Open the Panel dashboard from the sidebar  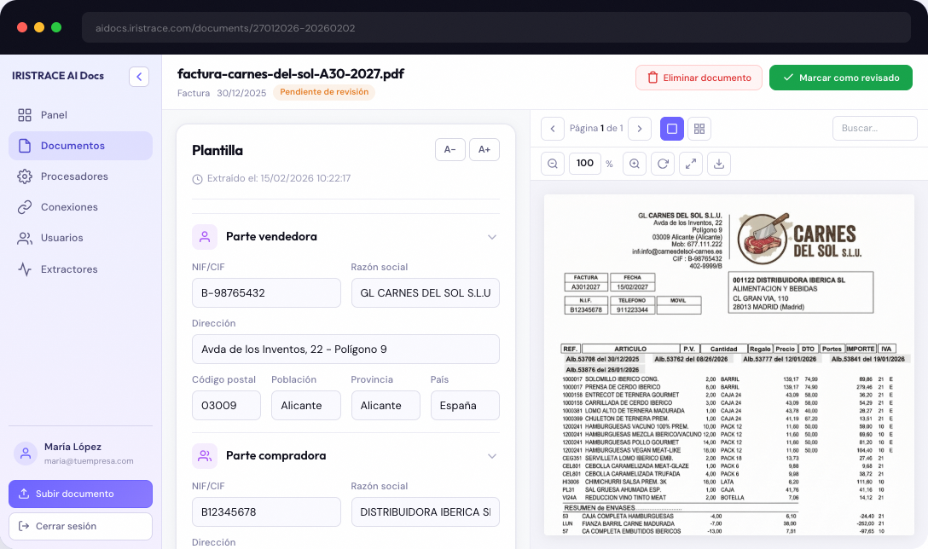(x=53, y=114)
